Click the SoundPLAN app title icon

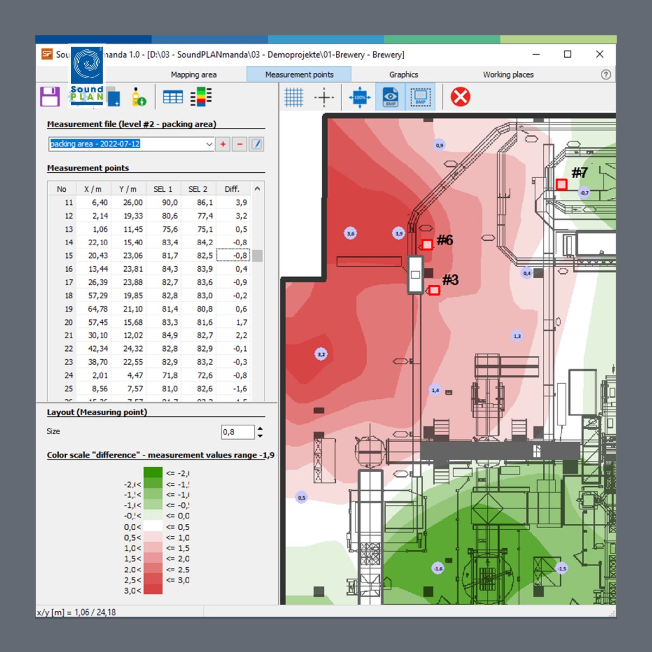[47, 54]
